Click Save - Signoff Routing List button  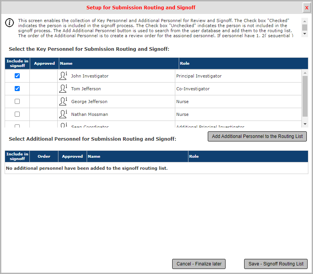tap(276, 264)
